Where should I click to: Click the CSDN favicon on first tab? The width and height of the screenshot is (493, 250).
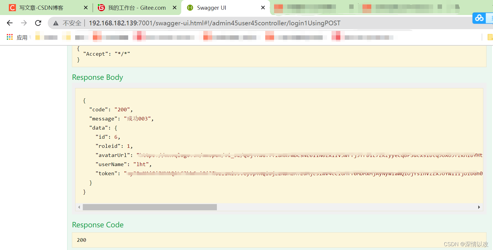(12, 8)
